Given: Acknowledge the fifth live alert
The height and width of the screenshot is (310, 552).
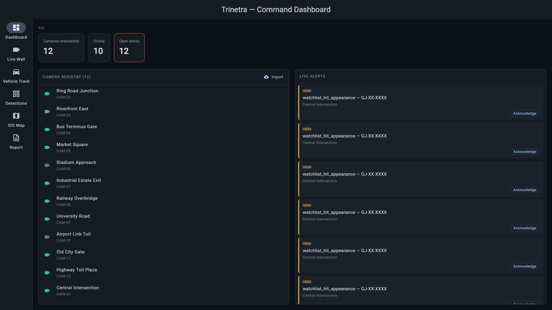Looking at the screenshot, I should (525, 266).
